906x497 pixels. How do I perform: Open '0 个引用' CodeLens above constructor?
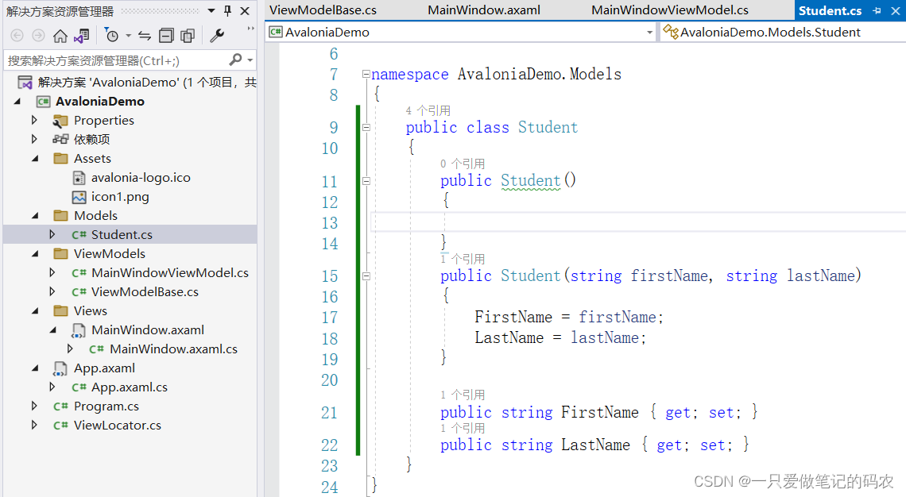pyautogui.click(x=463, y=164)
